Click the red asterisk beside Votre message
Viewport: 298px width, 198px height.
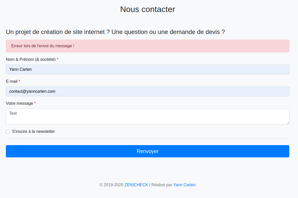[35, 103]
